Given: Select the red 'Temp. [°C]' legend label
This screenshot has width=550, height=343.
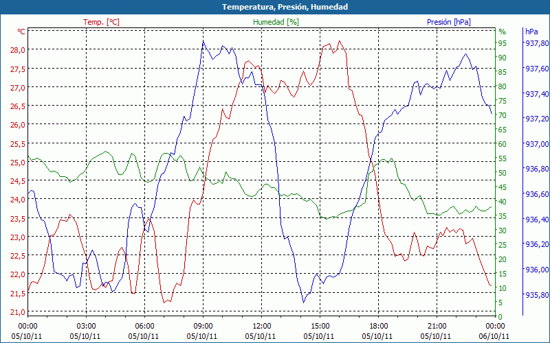Looking at the screenshot, I should point(101,22).
